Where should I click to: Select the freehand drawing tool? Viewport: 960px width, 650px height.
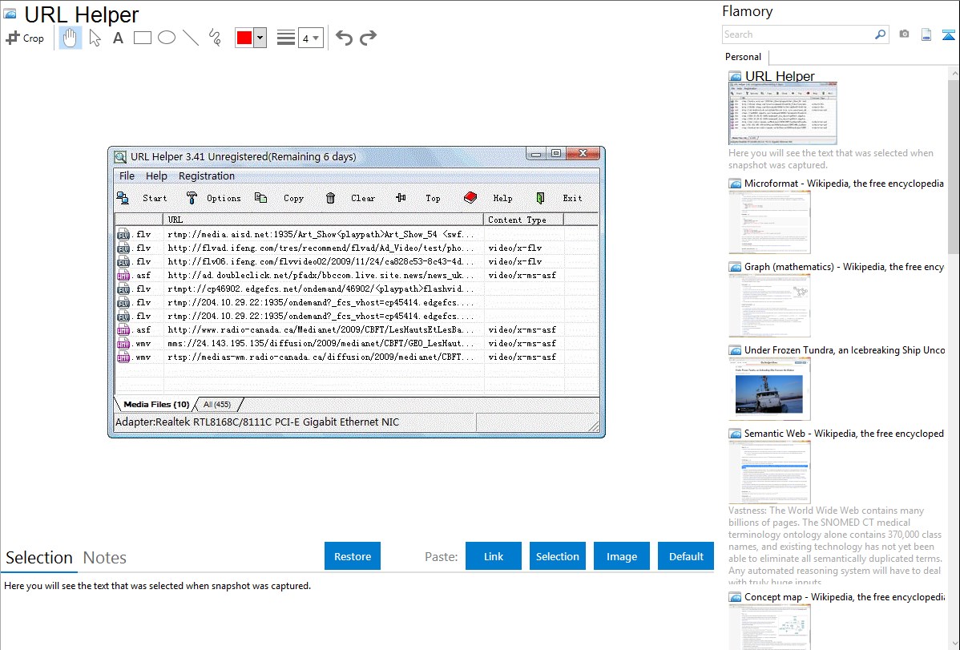point(215,38)
